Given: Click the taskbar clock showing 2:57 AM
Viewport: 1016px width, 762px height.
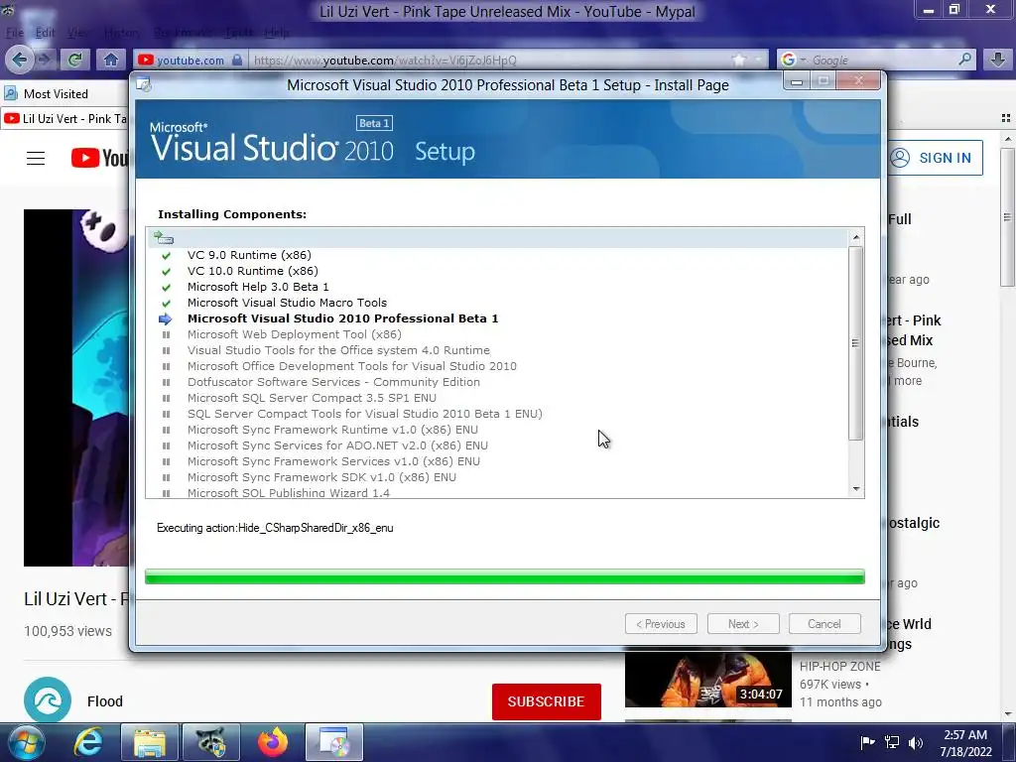Looking at the screenshot, I should 965,742.
